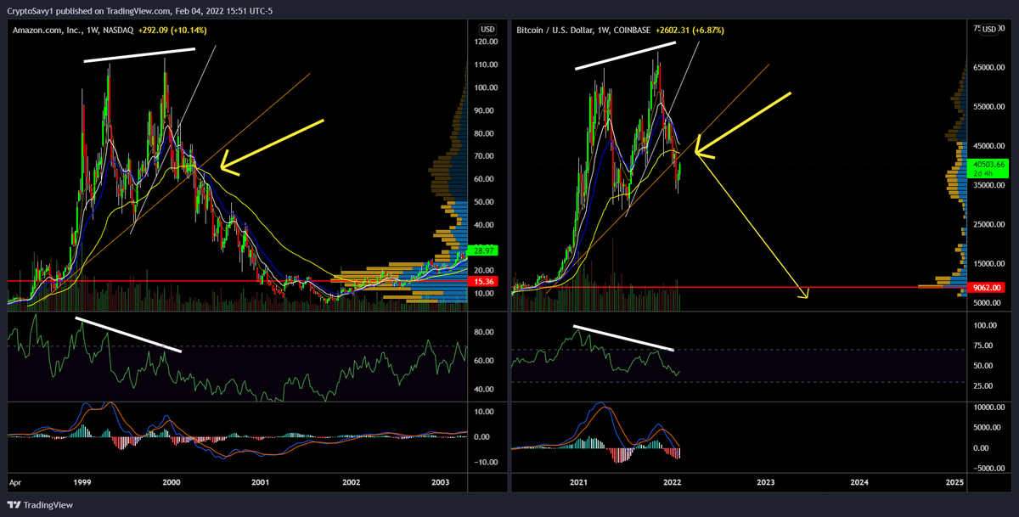The height and width of the screenshot is (517, 1019).
Task: Click the 2021 label on Bitcoin time axis
Action: click(x=578, y=482)
